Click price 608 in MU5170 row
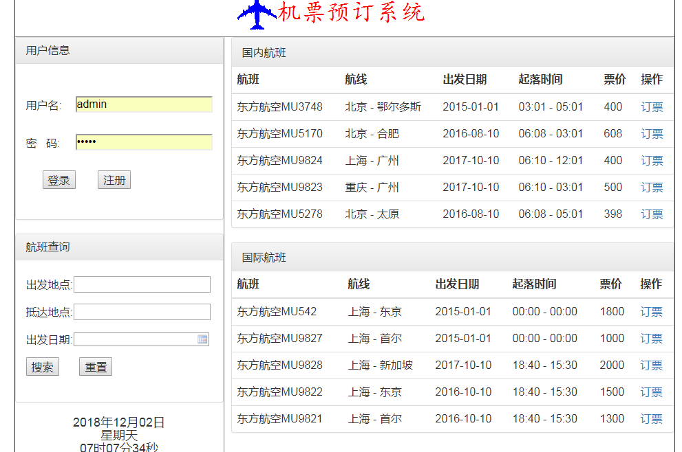682x452 pixels. [613, 134]
